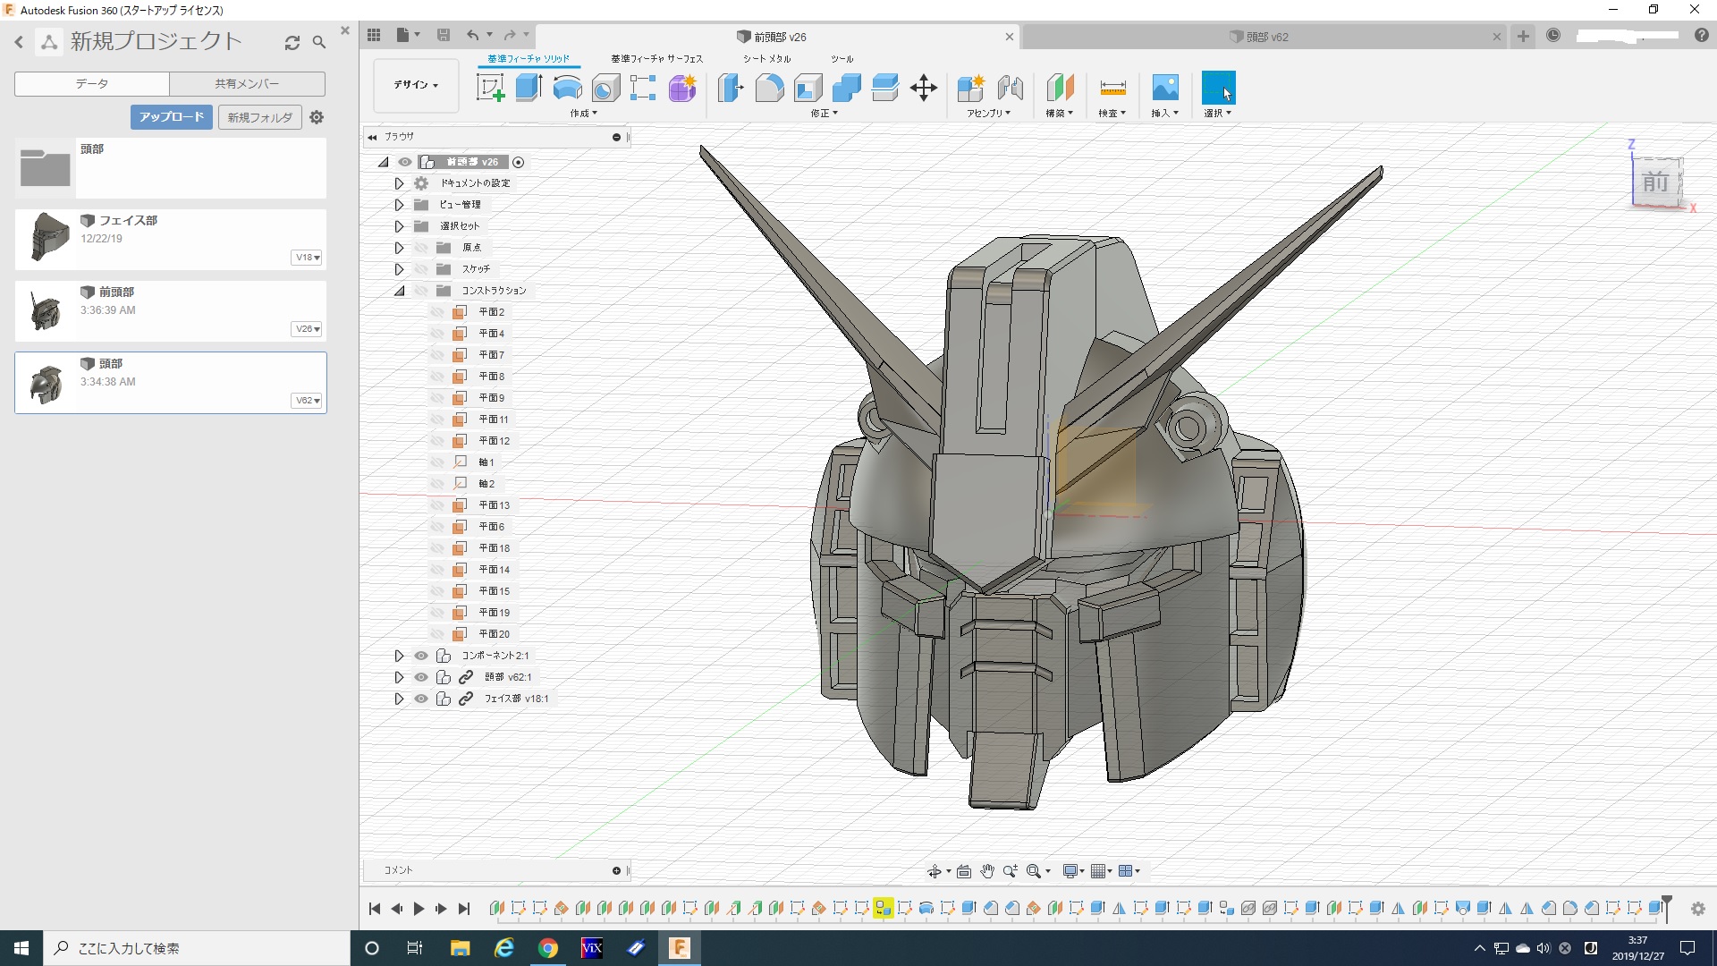Show the 平面2 construction plane
The width and height of the screenshot is (1717, 966).
coord(437,312)
